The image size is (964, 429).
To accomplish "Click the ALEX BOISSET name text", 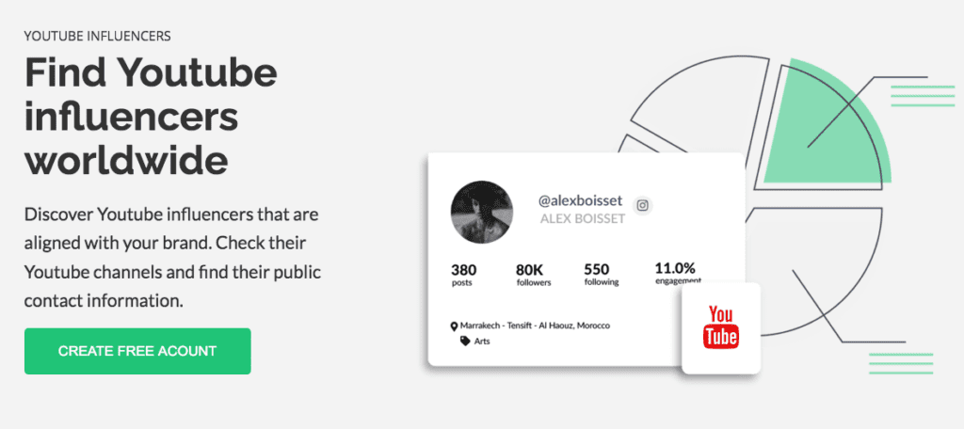I will tap(584, 218).
